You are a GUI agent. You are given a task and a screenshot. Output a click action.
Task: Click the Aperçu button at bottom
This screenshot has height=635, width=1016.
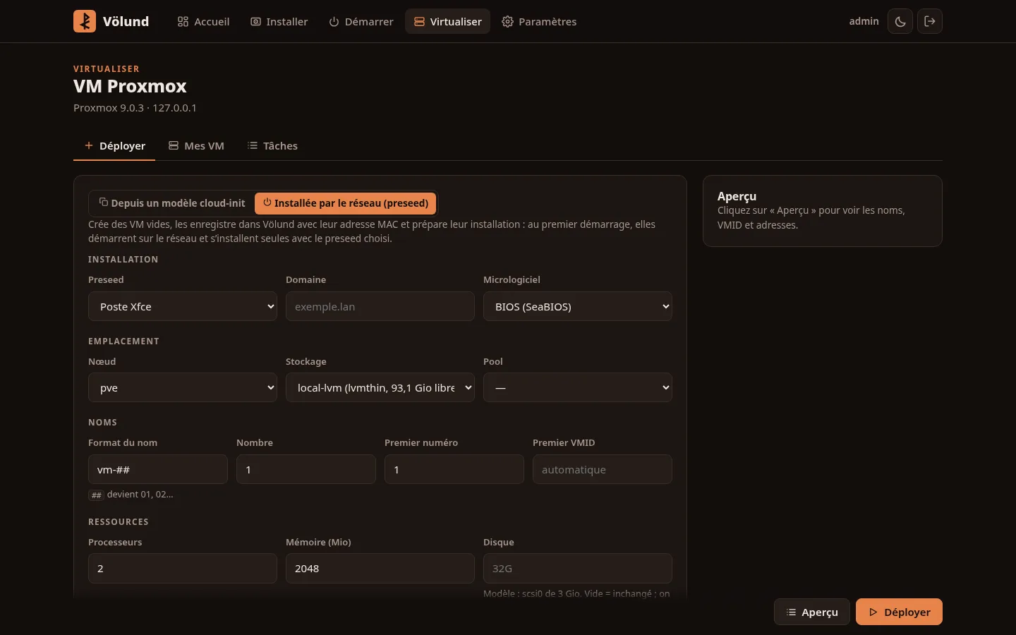point(812,612)
